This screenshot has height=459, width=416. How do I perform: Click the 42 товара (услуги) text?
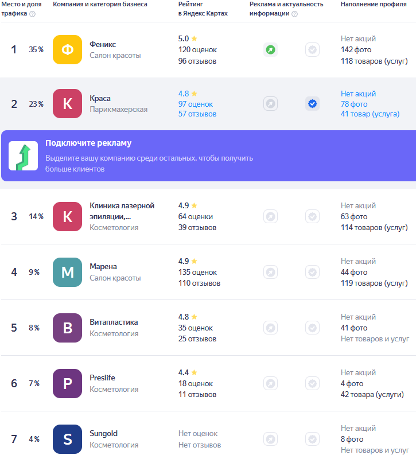pos(372,395)
